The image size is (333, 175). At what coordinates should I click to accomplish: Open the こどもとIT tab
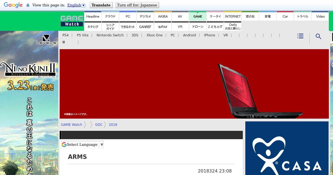click(215, 27)
